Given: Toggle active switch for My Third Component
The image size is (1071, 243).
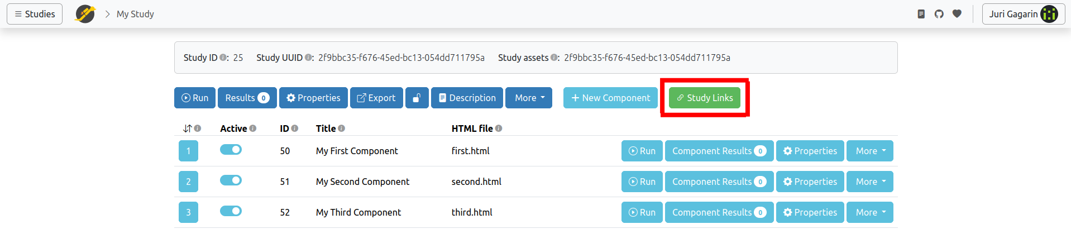Looking at the screenshot, I should click(231, 211).
